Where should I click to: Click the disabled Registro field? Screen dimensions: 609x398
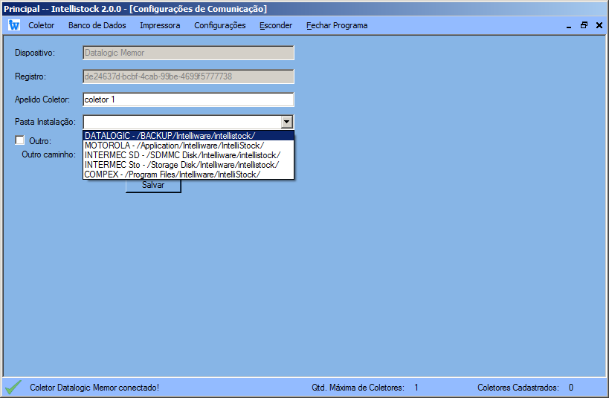(x=188, y=76)
